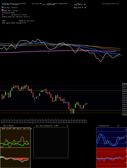Click the ADX (MGR) values line

[x=18, y=21]
